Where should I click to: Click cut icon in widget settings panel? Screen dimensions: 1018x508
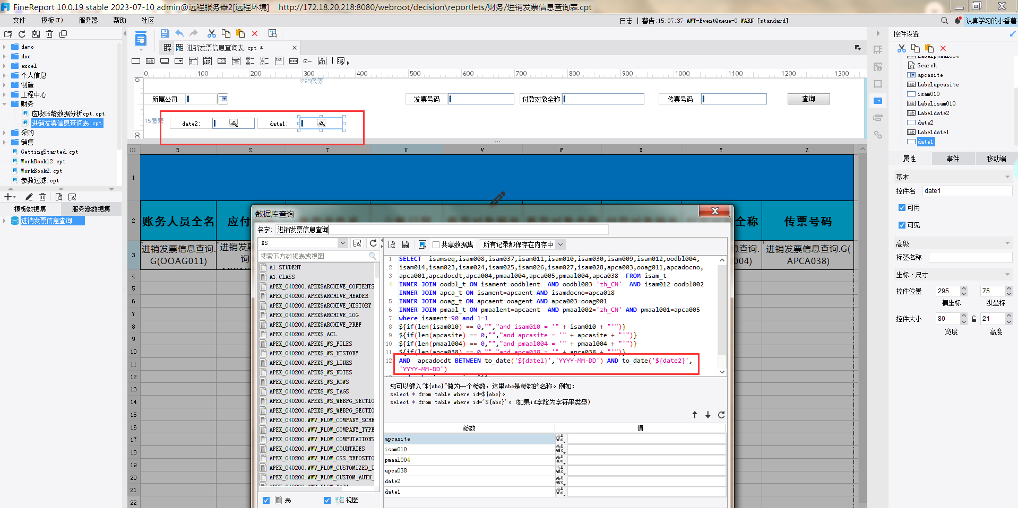(x=901, y=48)
